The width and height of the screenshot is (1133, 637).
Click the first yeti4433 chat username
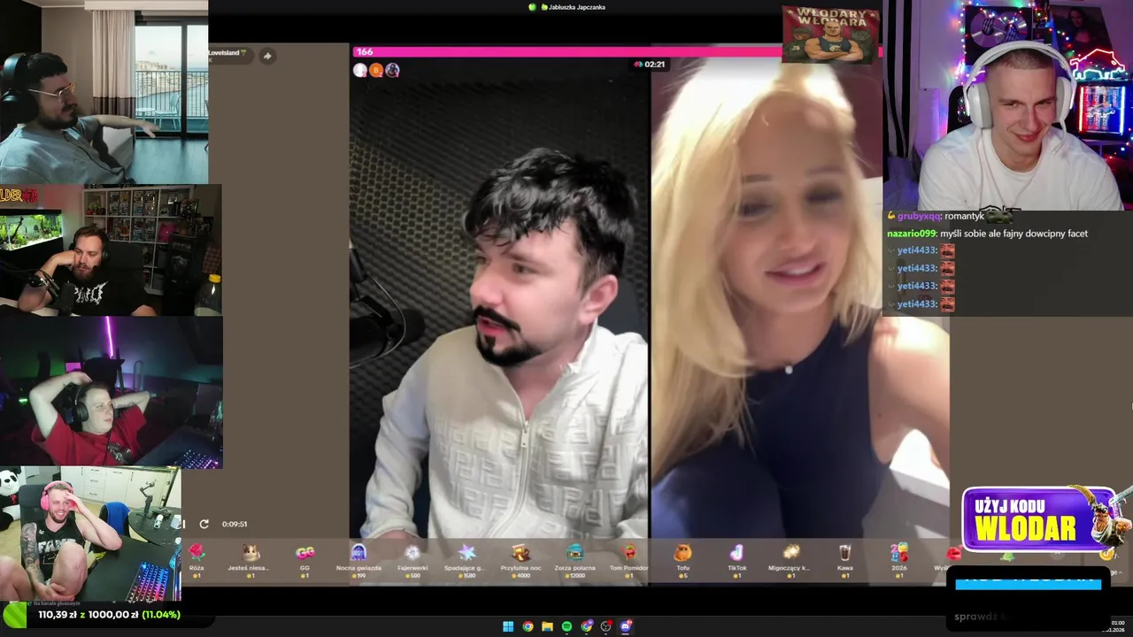pyautogui.click(x=917, y=250)
